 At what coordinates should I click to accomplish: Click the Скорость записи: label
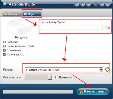tap(14, 77)
